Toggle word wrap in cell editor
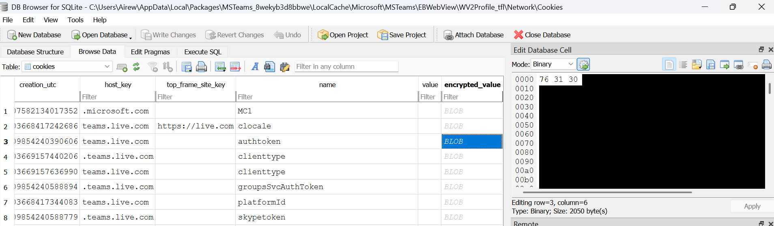The image size is (774, 226). click(x=683, y=64)
